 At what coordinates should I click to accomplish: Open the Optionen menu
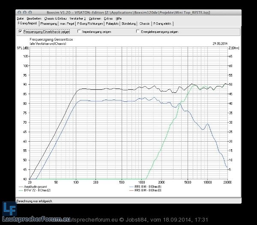pyautogui.click(x=95, y=19)
